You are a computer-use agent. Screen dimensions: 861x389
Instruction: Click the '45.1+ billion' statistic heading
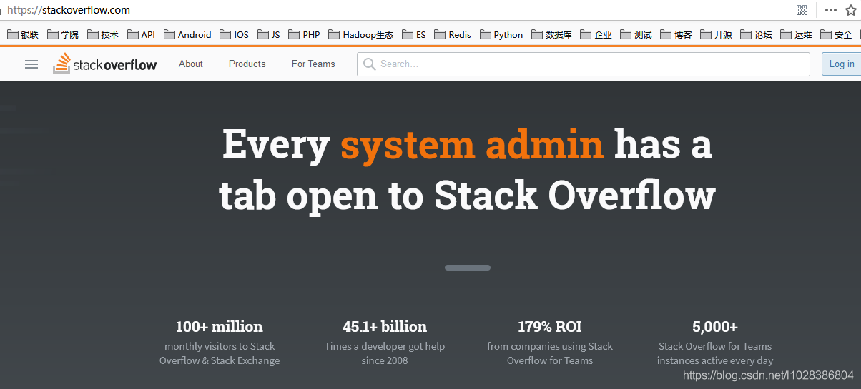click(x=385, y=327)
